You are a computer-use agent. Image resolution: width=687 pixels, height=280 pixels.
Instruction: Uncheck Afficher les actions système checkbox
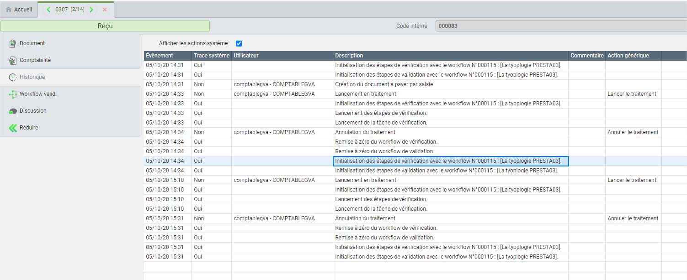(x=239, y=43)
